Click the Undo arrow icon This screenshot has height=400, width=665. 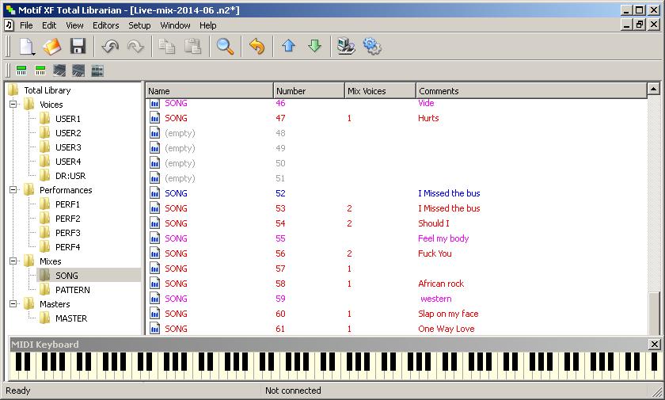pos(110,46)
